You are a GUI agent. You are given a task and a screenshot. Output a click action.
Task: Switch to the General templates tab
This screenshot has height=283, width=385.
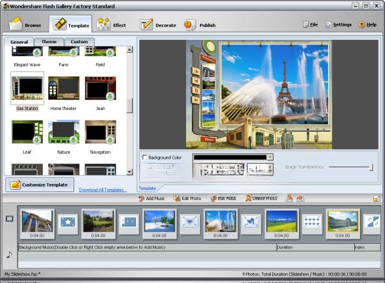tap(19, 42)
